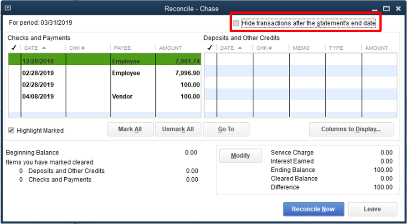Click the Cleared Balance label
This screenshot has width=407, height=224.
coord(294,179)
